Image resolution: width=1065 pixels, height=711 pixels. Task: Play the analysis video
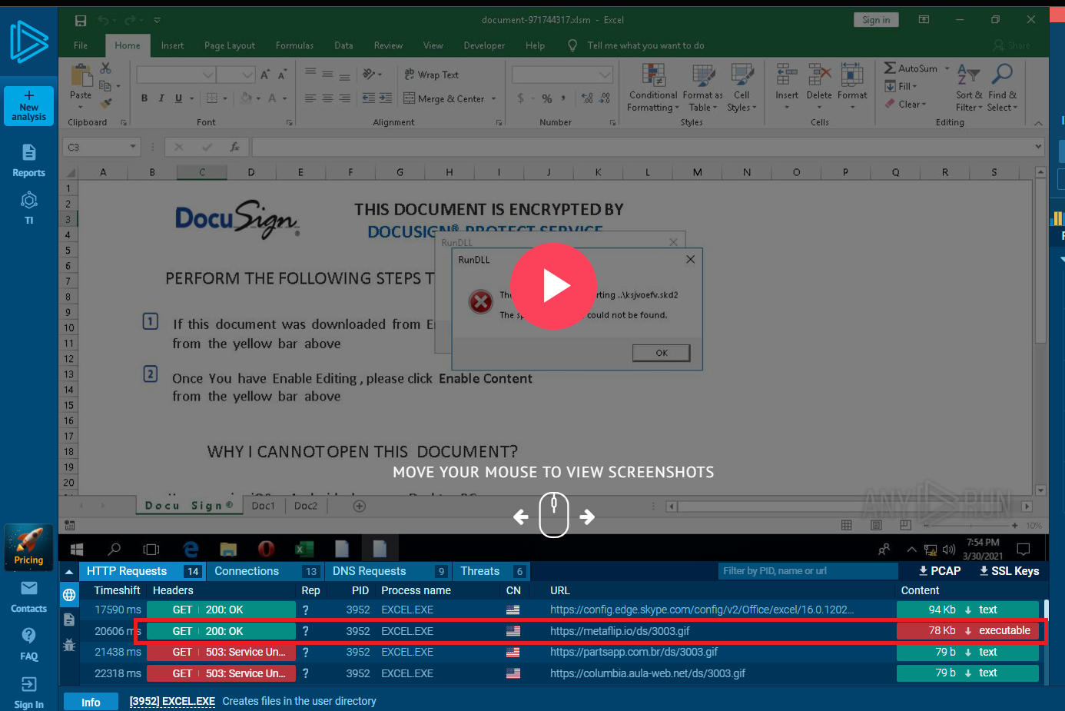click(x=553, y=286)
